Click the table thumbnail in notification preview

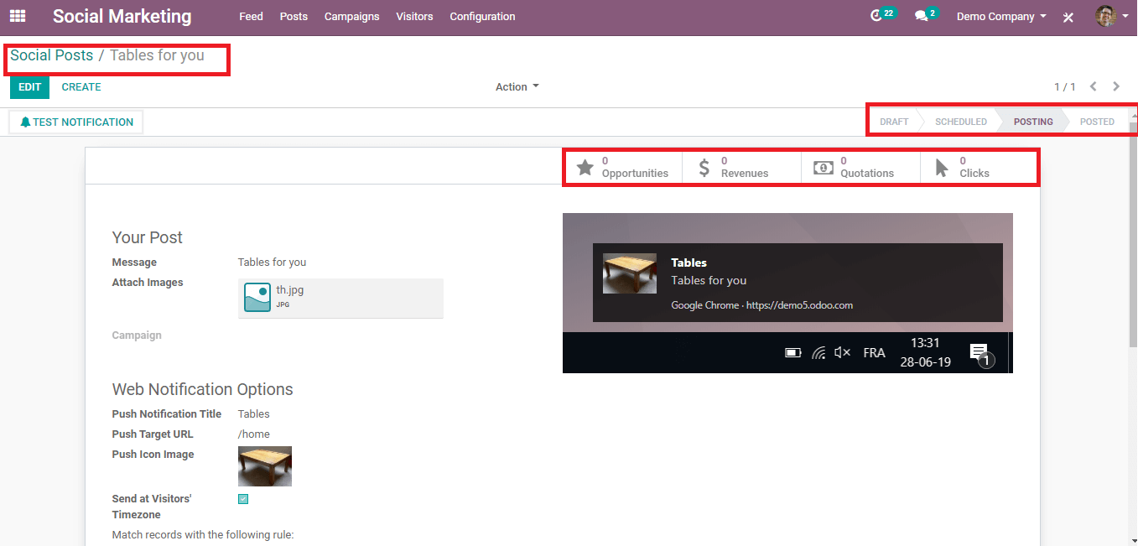click(x=630, y=273)
